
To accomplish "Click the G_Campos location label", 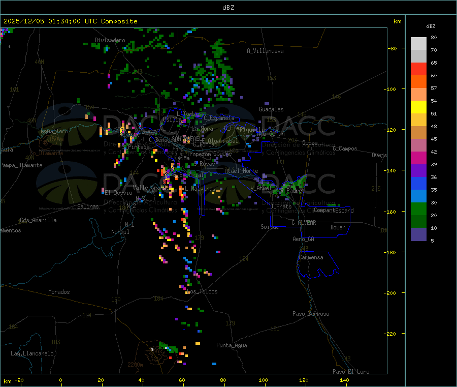I will 345,148.
